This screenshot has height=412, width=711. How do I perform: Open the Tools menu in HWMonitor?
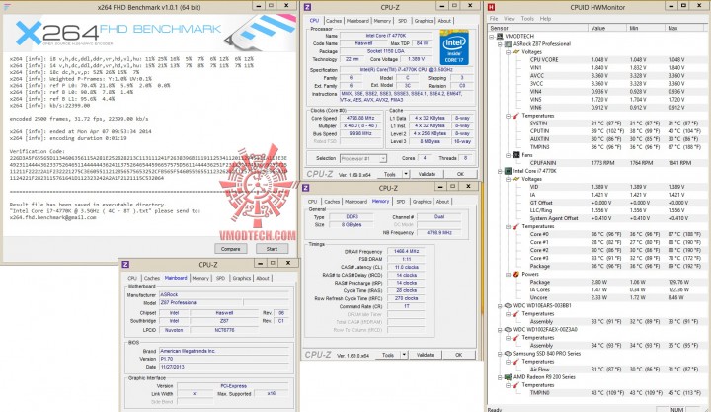tap(527, 19)
